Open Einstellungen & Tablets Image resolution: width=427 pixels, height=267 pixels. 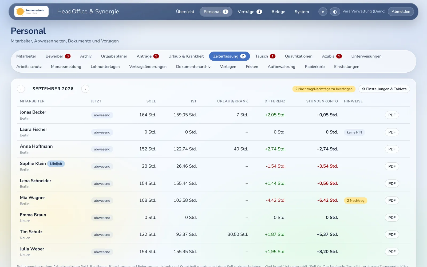click(384, 89)
